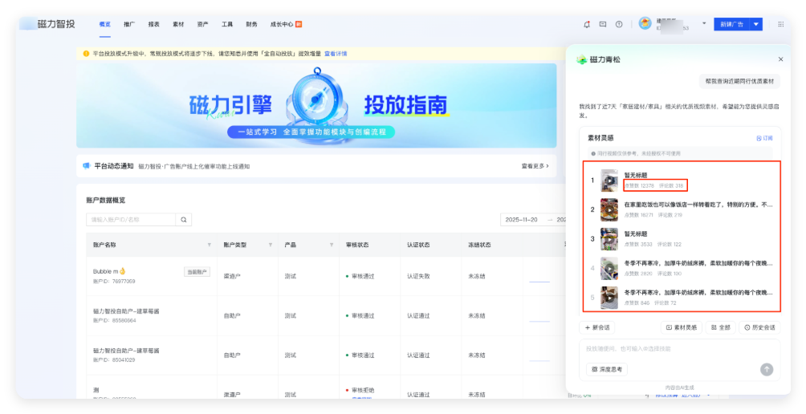The height and width of the screenshot is (414, 806).
Task: Click 查看详情 link in notice bar
Action: 336,54
